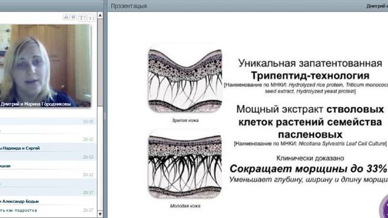Click 'Сокращает морщины до 33%' headline
This screenshot has width=388, height=218.
pyautogui.click(x=309, y=169)
